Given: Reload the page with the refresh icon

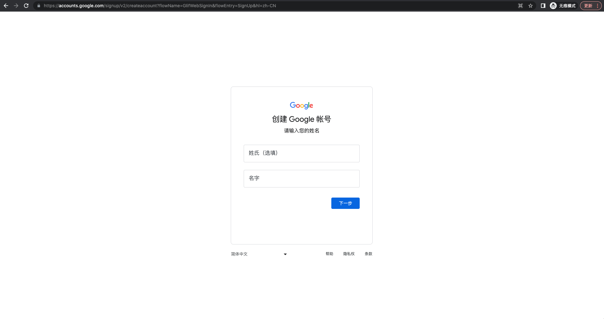Looking at the screenshot, I should pos(26,6).
